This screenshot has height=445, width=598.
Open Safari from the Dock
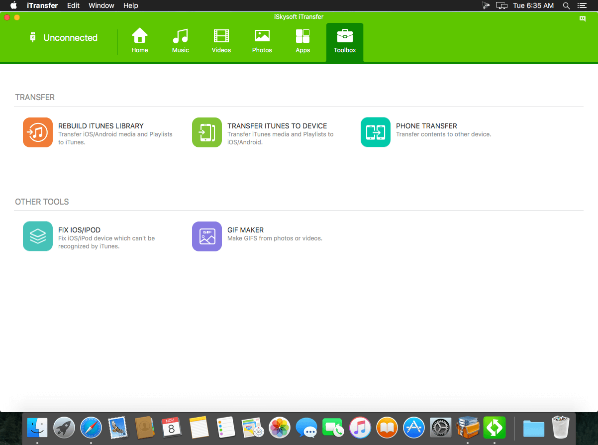[x=91, y=428]
